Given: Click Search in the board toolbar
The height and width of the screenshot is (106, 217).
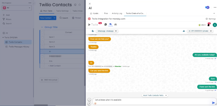Looking at the screenshot, I should [x=64, y=18].
